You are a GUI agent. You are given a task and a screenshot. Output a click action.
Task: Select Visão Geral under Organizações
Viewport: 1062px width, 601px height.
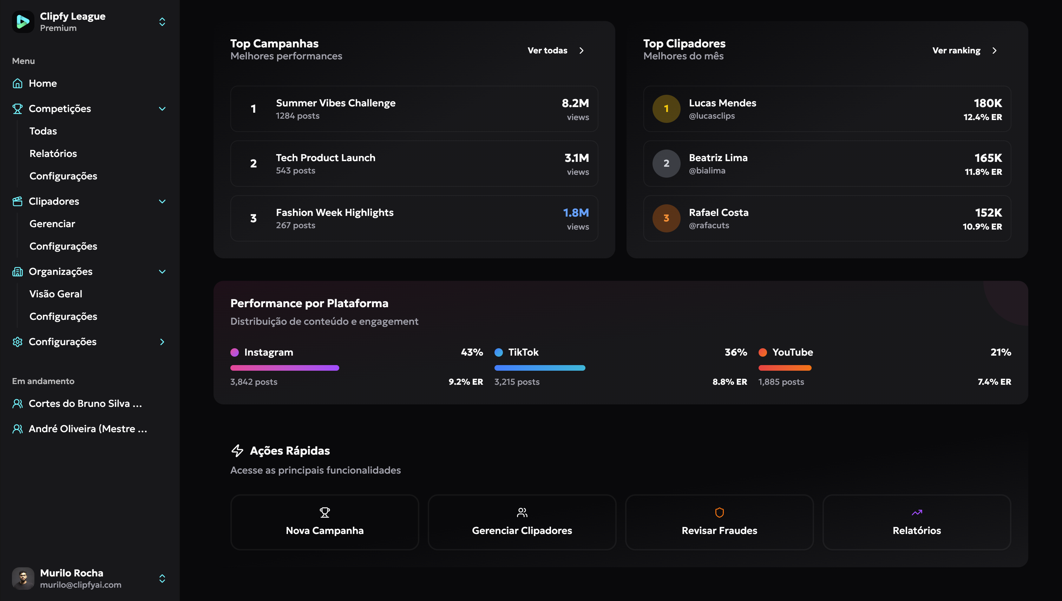tap(56, 294)
